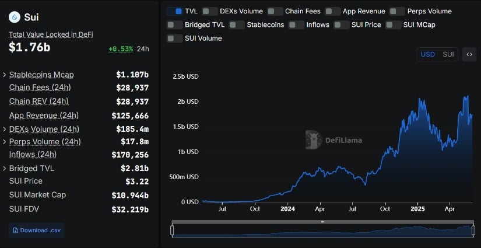Click the $1.107b stablecoins value
Screen dimensions: 481x248
click(132, 75)
